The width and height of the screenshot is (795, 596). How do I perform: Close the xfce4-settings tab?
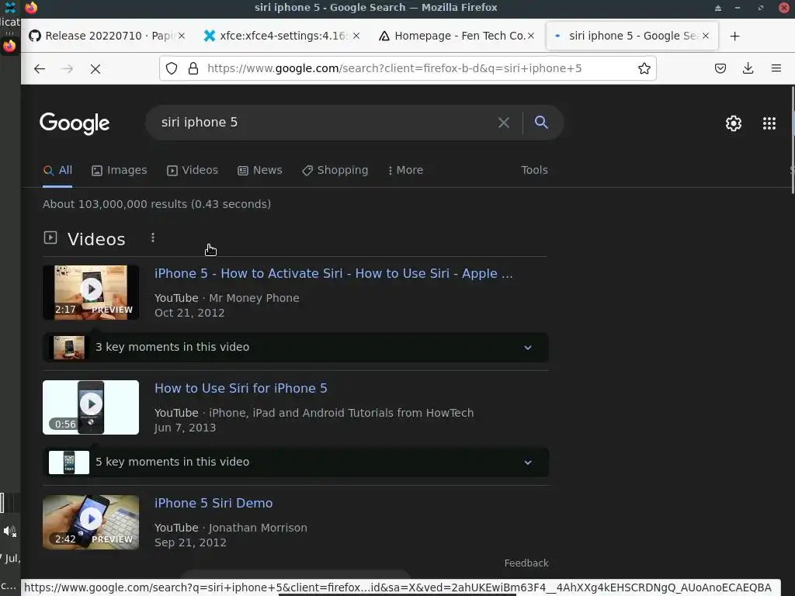(356, 36)
